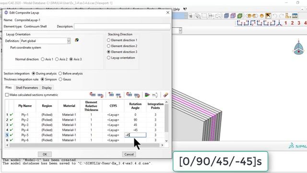Click the second overlapping-circles display group icon
307x173 pixels.
point(255,16)
